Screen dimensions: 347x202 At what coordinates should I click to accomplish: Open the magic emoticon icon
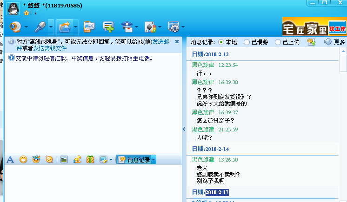36,159
